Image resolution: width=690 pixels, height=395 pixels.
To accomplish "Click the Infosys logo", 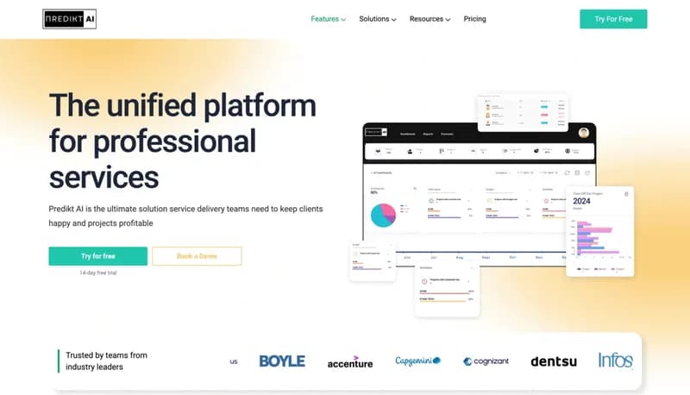I will [615, 361].
